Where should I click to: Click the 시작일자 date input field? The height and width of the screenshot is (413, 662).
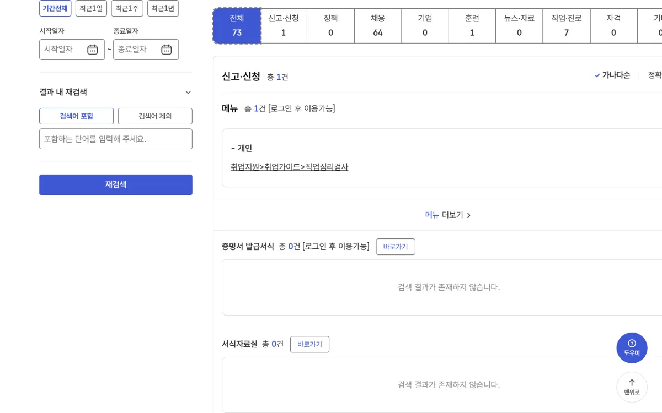tap(72, 50)
